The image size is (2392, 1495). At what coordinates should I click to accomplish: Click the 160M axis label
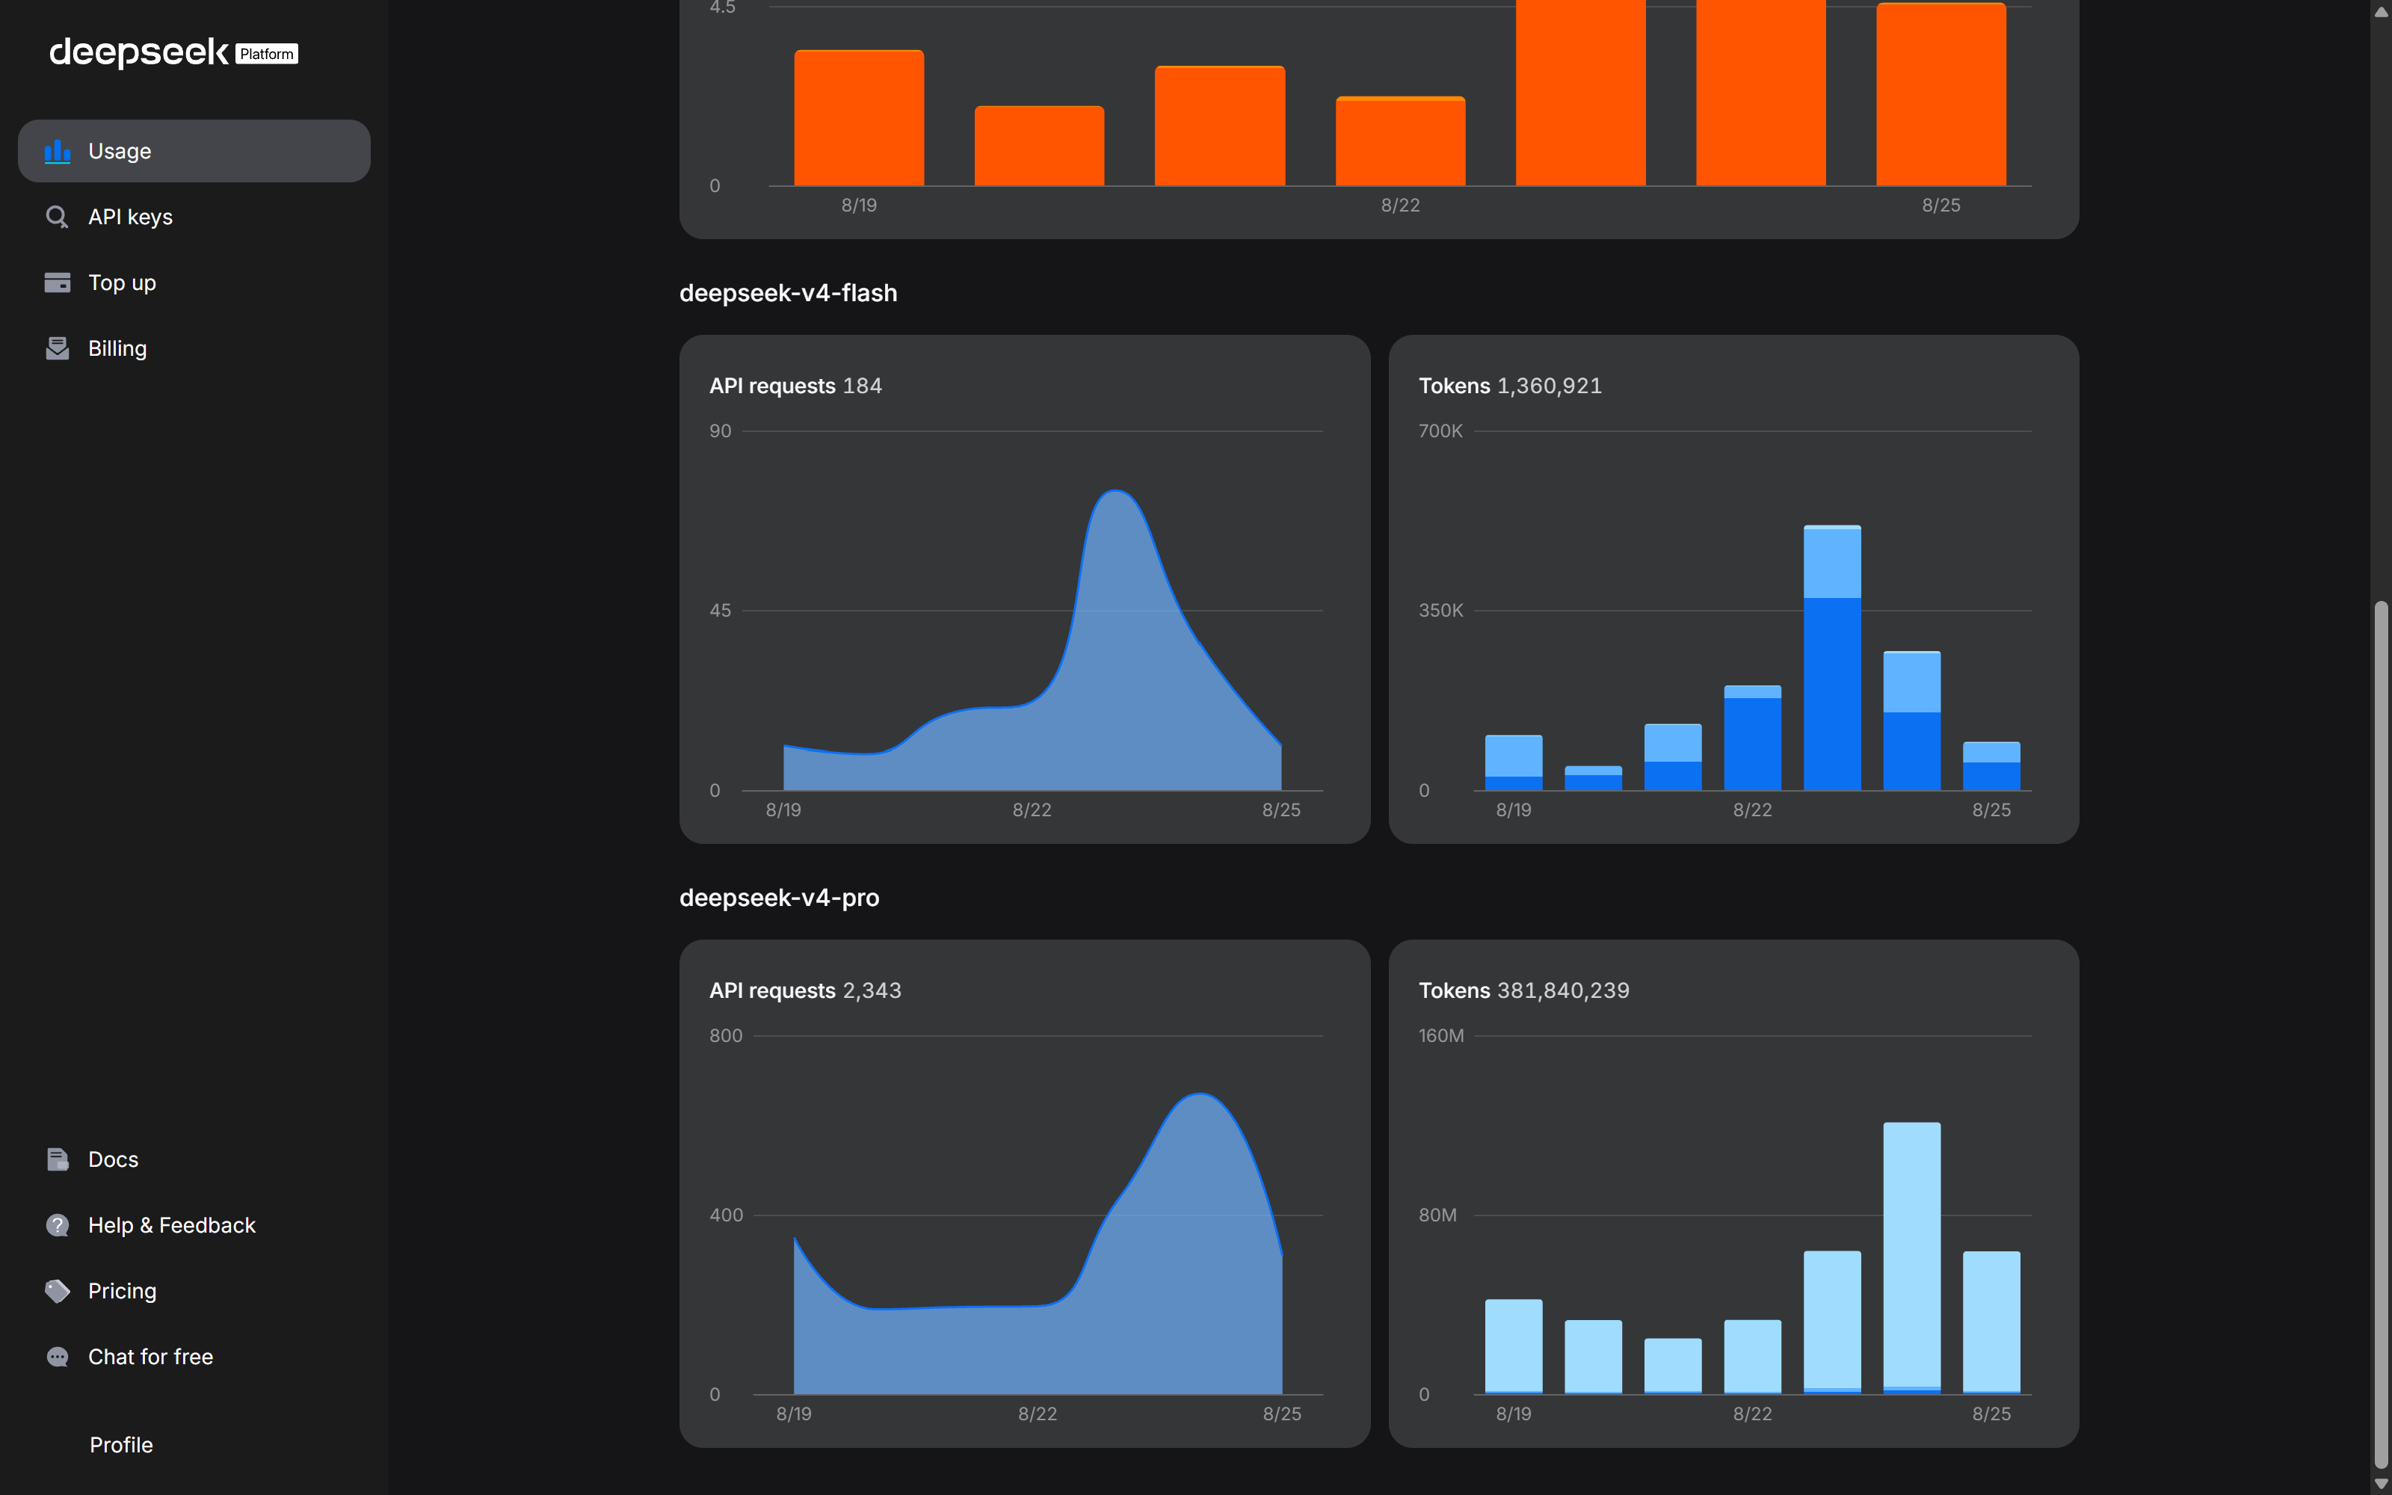click(x=1441, y=1035)
